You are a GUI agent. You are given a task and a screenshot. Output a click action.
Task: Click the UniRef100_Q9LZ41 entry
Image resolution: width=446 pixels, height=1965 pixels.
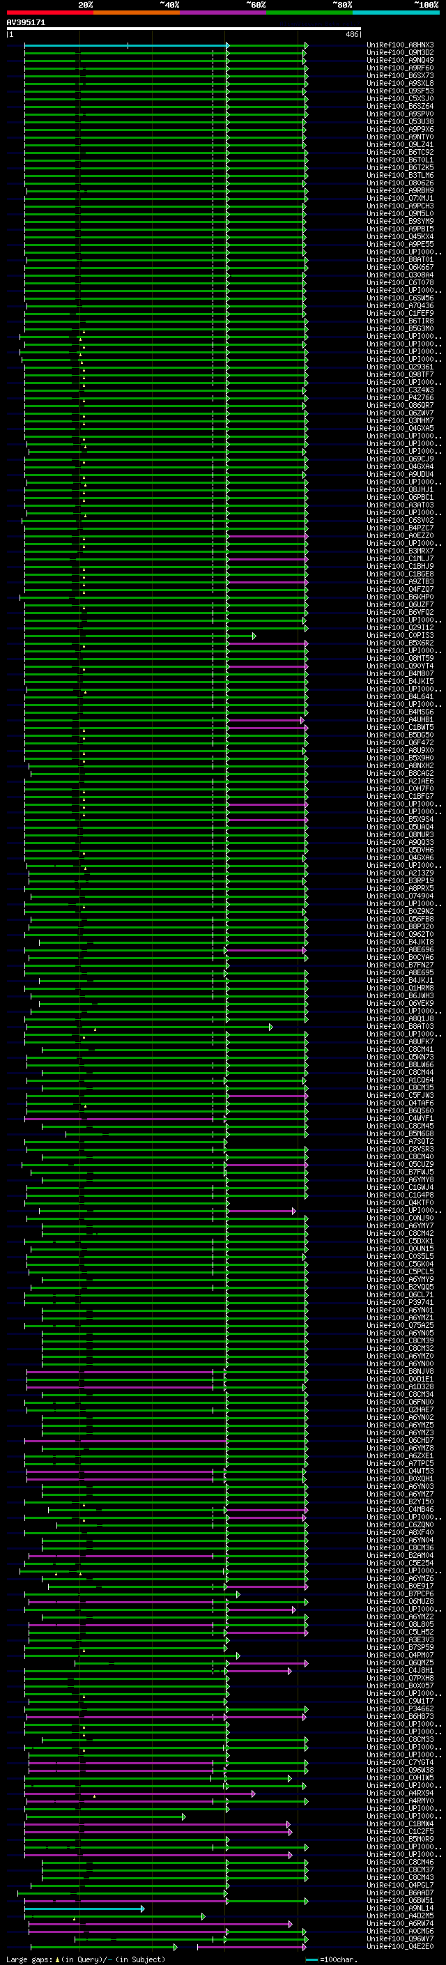[400, 145]
